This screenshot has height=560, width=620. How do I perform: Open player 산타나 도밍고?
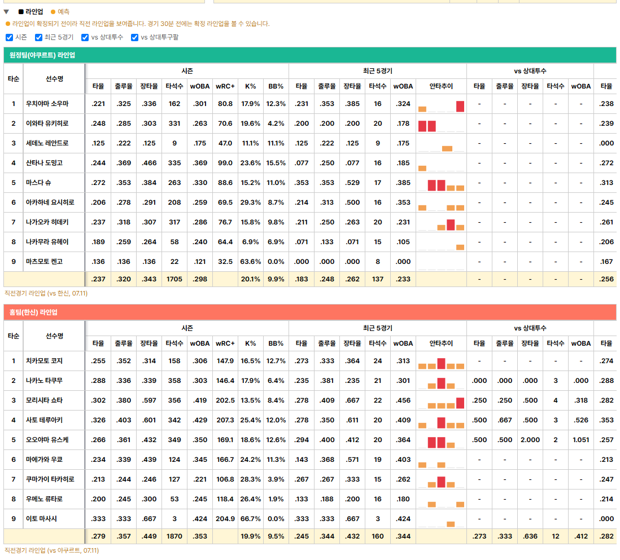(44, 163)
